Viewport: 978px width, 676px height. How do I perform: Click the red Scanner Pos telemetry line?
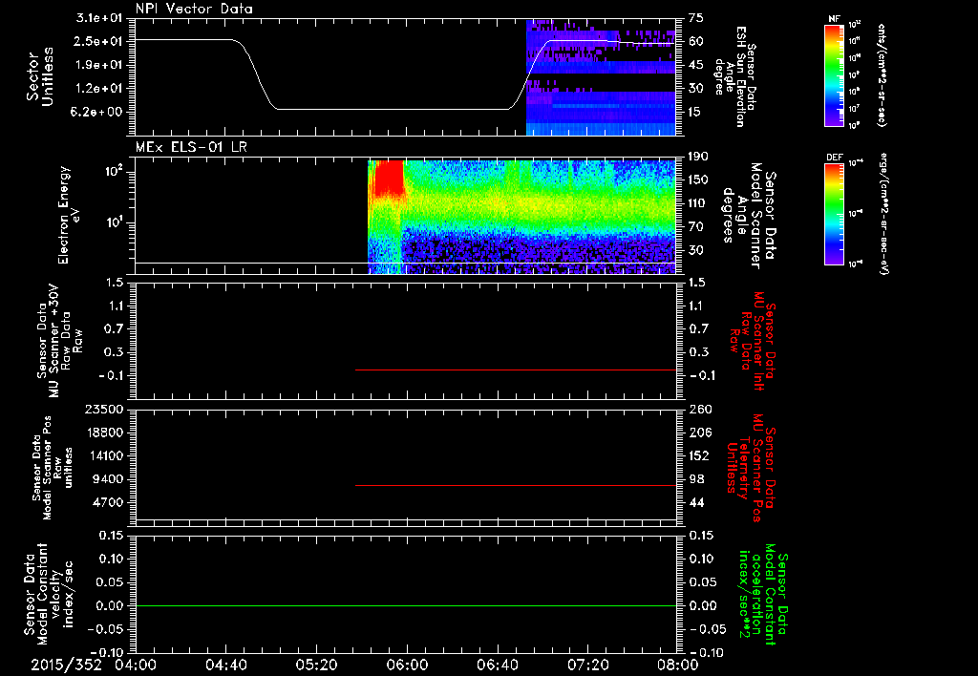515,485
